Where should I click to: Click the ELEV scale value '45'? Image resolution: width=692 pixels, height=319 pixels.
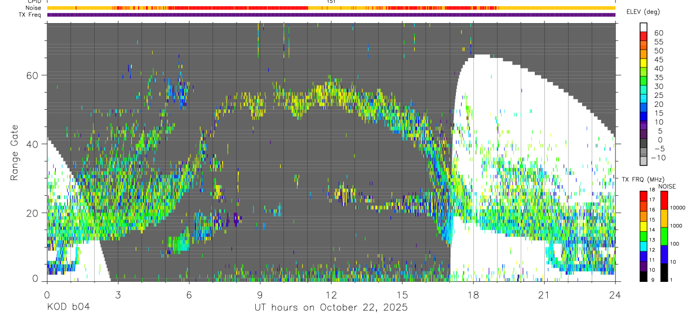click(x=658, y=60)
